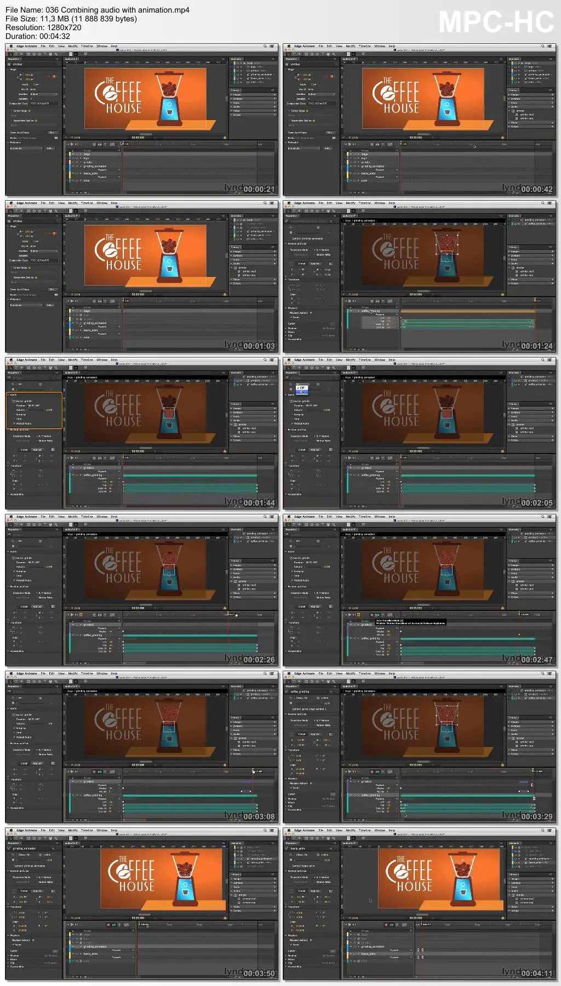Image resolution: width=561 pixels, height=986 pixels.
Task: Open the Window menu in the 00:02:05 frame
Action: tap(380, 360)
